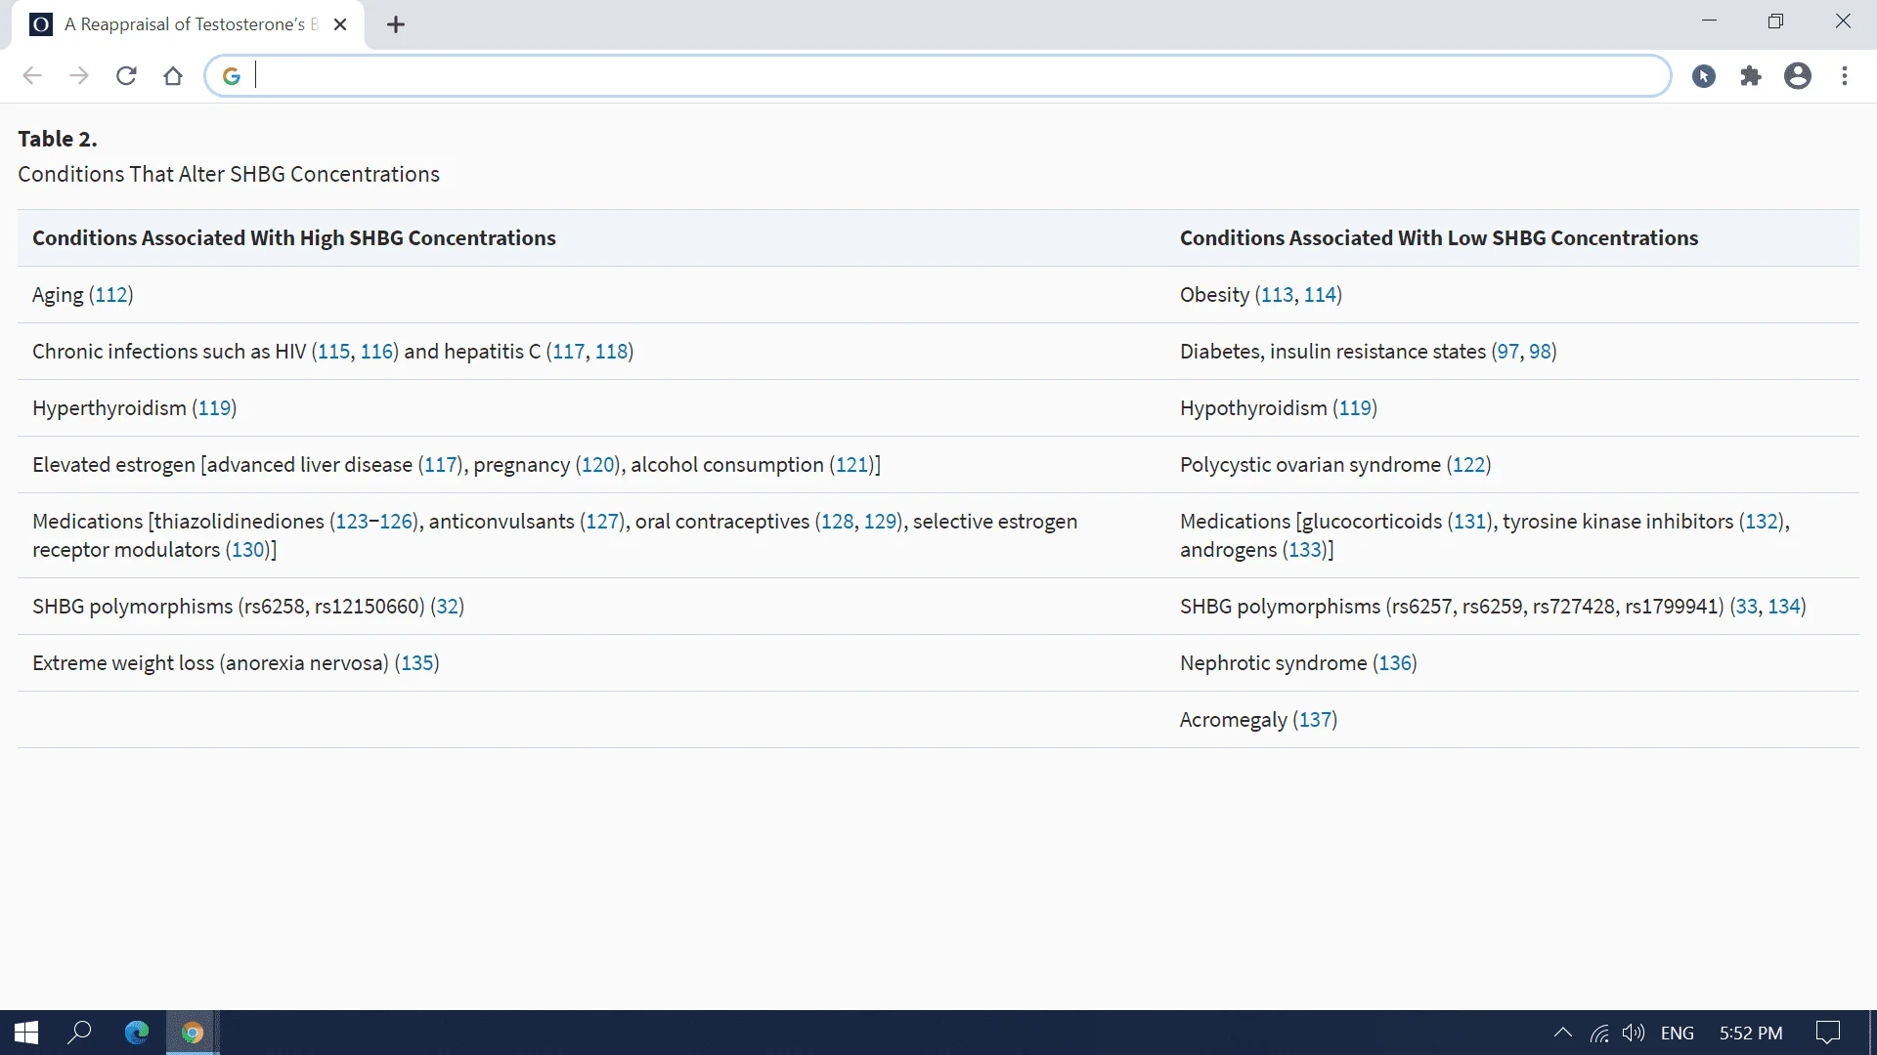Open reference 32 for rs6258 polymorphisms

coord(447,607)
